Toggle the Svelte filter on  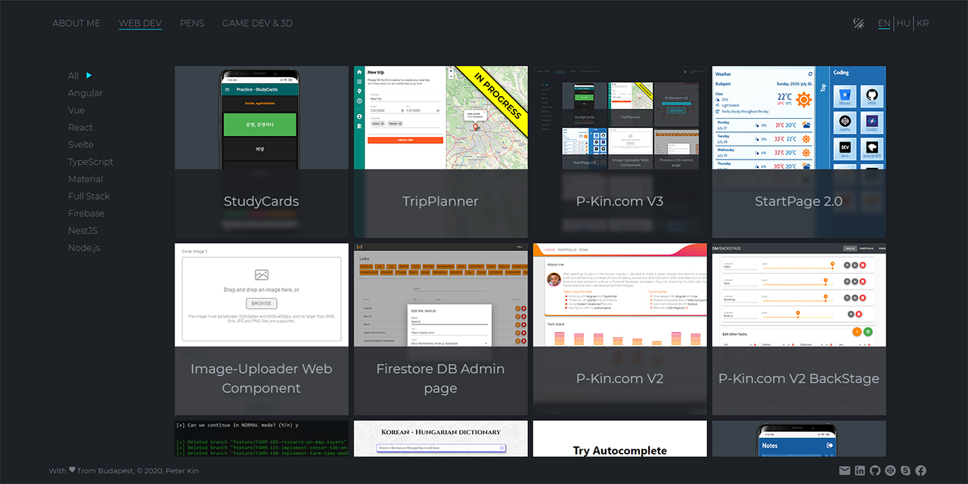(82, 144)
